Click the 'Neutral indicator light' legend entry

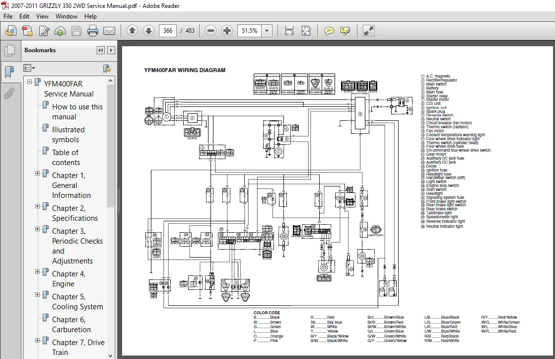coord(444,226)
